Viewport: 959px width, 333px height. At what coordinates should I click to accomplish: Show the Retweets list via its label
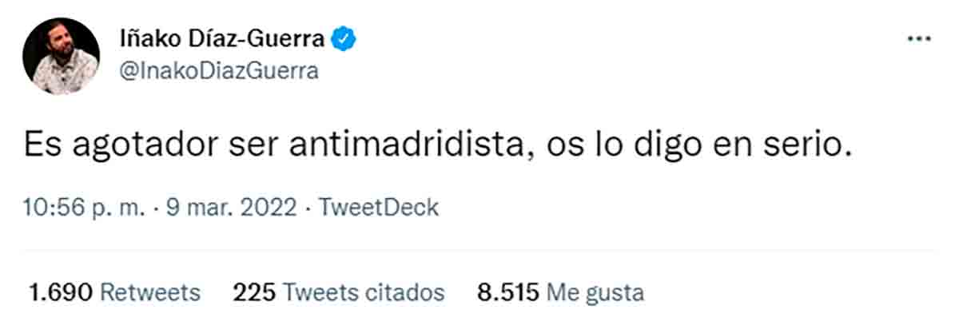tap(150, 292)
